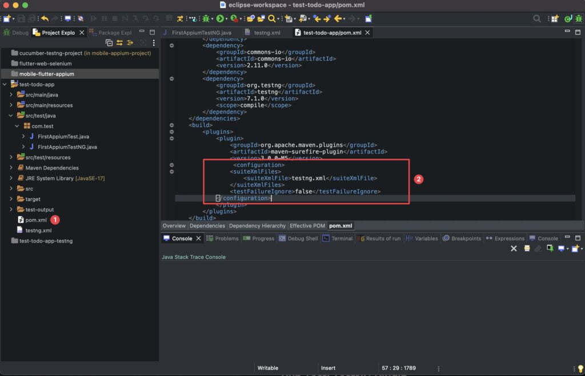Click Collapse All in Project Explorer

tap(109, 43)
